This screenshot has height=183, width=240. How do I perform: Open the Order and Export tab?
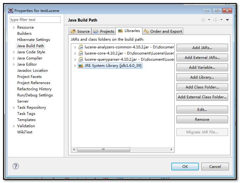(x=163, y=31)
